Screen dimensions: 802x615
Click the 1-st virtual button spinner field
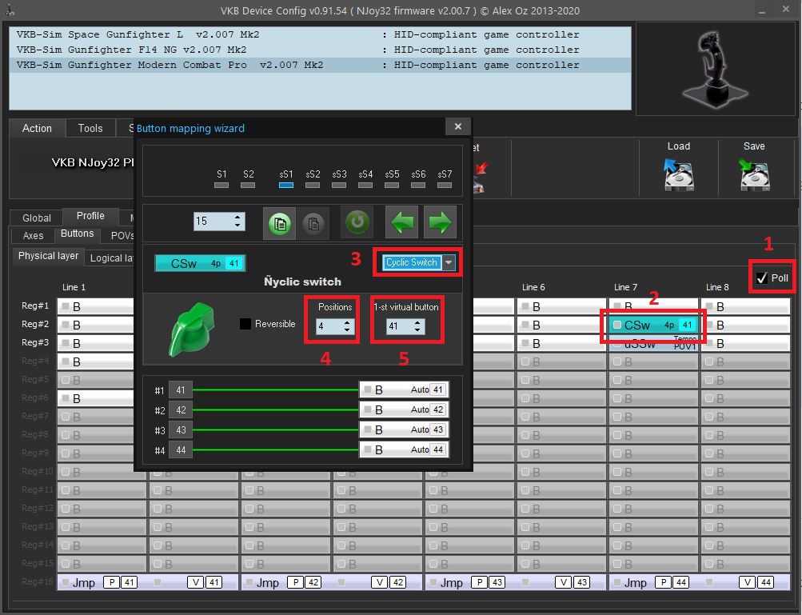point(405,326)
